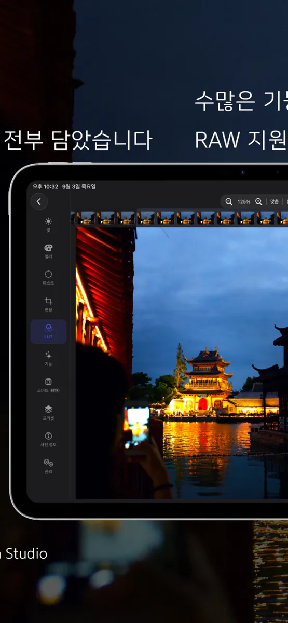Select the 마스크 (Mask) tool
This screenshot has height=623, width=288.
tap(48, 278)
